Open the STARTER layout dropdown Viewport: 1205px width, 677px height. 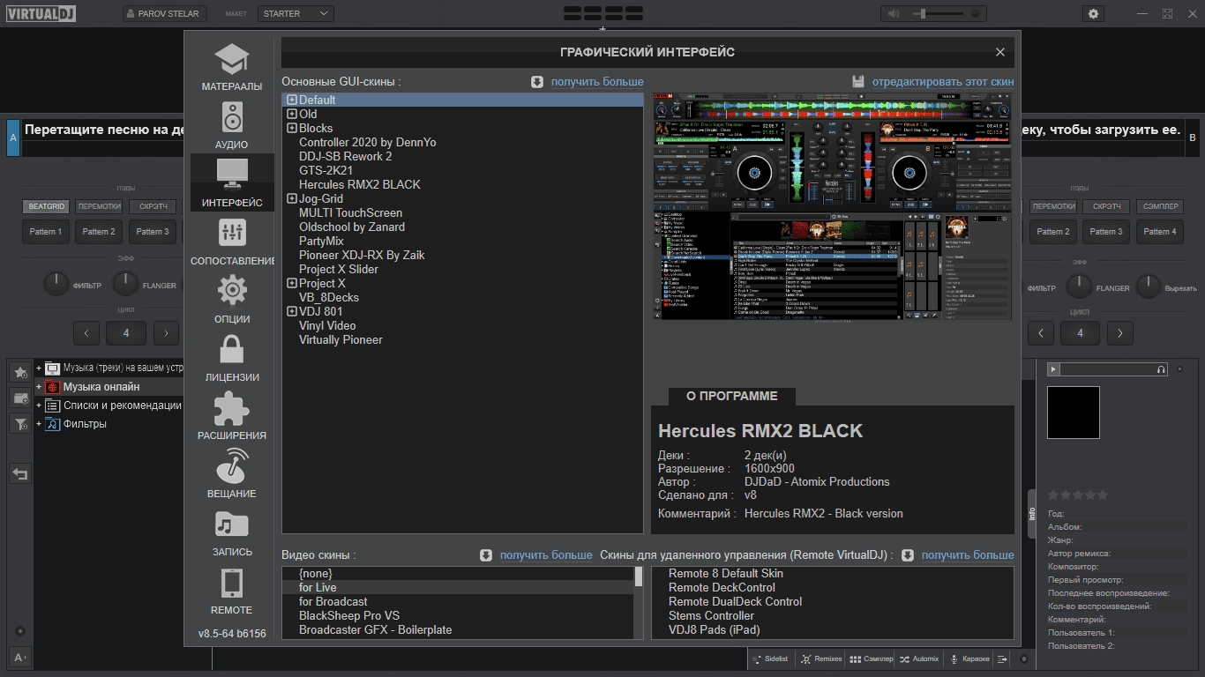pyautogui.click(x=296, y=13)
